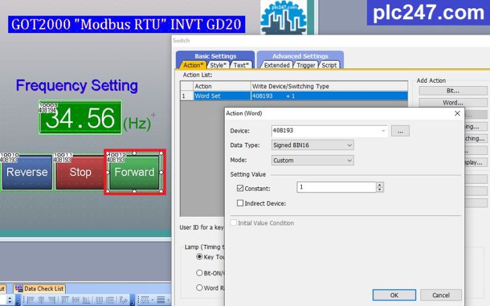Select the Bit-ON/OFF lamp radio button
490x306 pixels.
[x=199, y=273]
